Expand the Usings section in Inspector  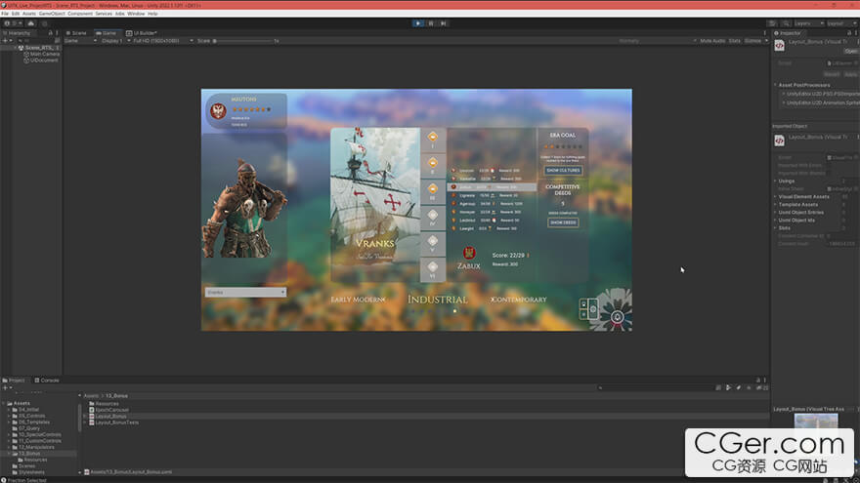pos(776,181)
